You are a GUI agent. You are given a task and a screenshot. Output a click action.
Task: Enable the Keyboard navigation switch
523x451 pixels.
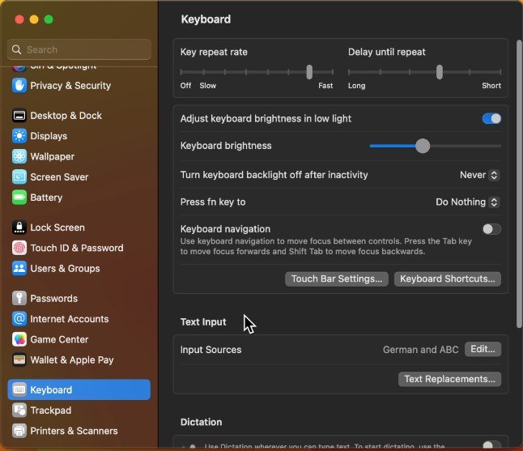pos(491,229)
